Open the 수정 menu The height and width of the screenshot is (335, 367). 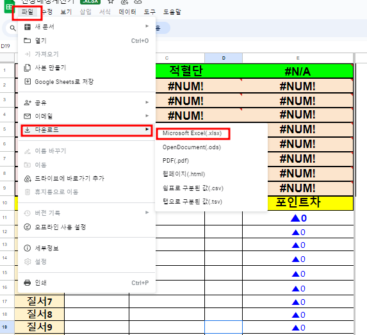(x=47, y=12)
